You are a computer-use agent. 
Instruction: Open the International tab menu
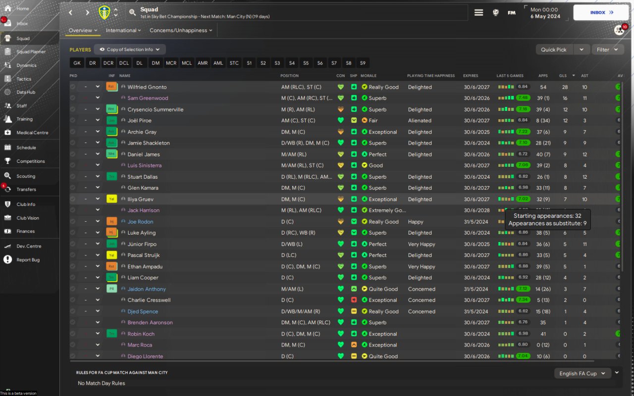[123, 30]
